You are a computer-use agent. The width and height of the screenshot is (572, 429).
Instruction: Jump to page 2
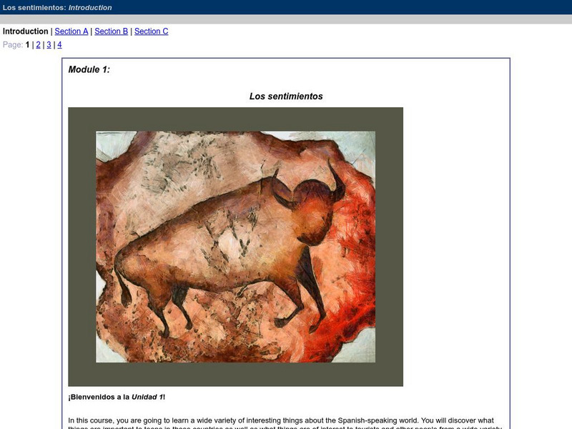click(39, 45)
